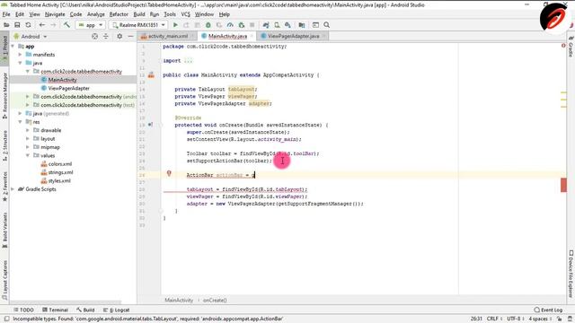Navigate forward with the right arrow icon

tap(53, 25)
